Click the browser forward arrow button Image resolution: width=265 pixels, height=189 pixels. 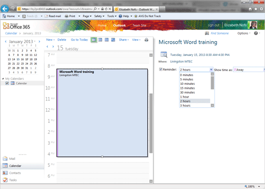12,9
